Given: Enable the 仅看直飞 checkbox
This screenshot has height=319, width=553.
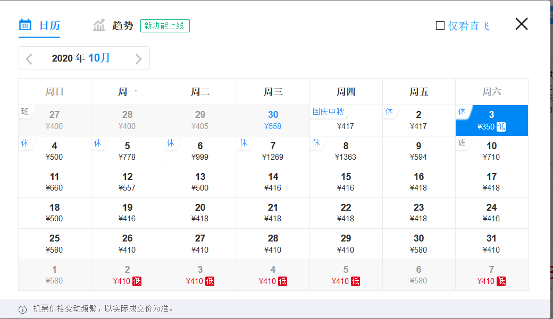Looking at the screenshot, I should pos(440,25).
